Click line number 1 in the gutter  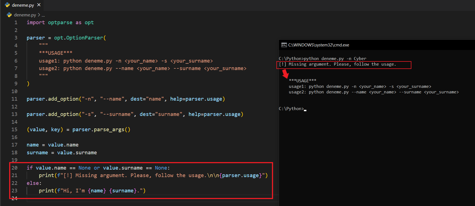click(x=16, y=23)
